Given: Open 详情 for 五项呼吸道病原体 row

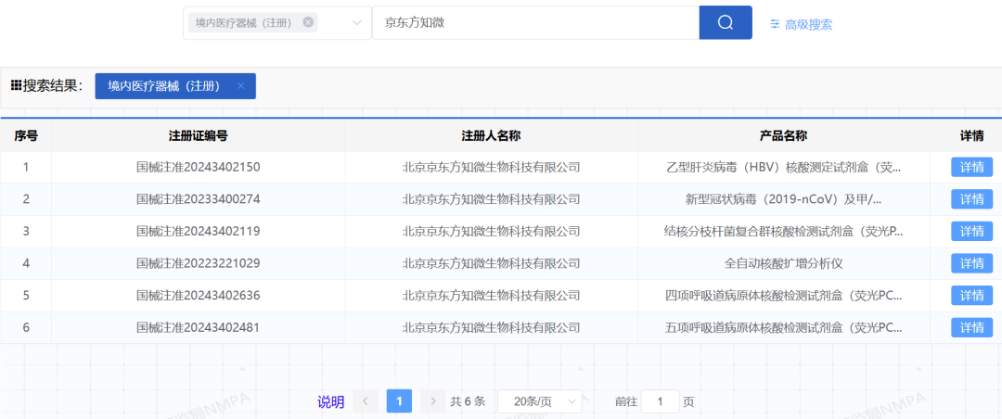Looking at the screenshot, I should click(x=971, y=327).
